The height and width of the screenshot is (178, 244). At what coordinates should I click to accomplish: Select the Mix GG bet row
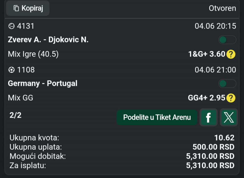pos(122,98)
